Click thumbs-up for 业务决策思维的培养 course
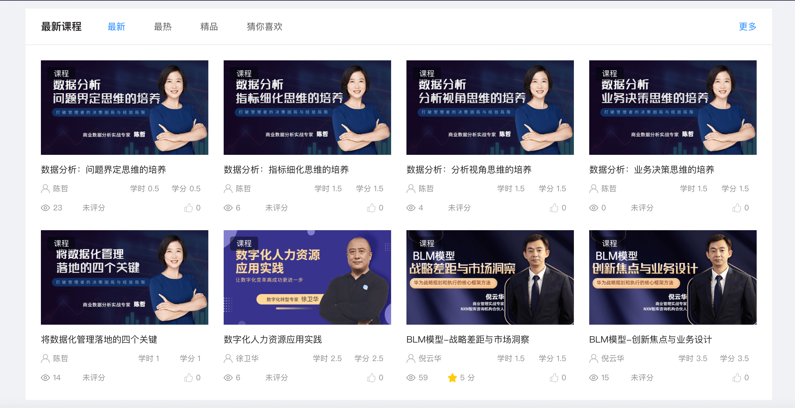 click(x=737, y=208)
